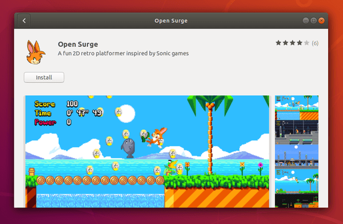Screen dimensions: 343x224
Task: Select the first thumbnail with palm tree
Action: click(x=297, y=108)
